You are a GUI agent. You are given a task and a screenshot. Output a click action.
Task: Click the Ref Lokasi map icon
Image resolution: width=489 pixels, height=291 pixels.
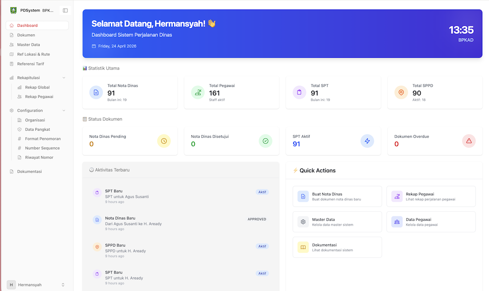pos(11,54)
